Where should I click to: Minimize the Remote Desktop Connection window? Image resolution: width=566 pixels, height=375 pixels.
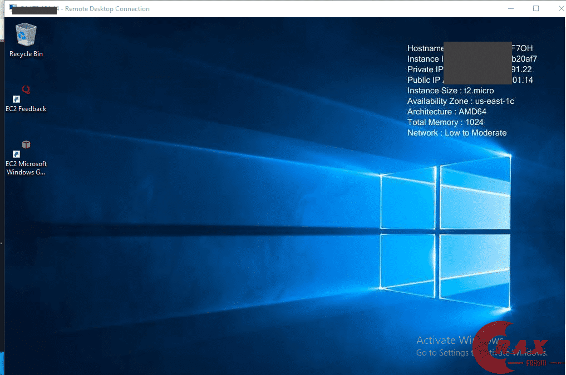511,8
